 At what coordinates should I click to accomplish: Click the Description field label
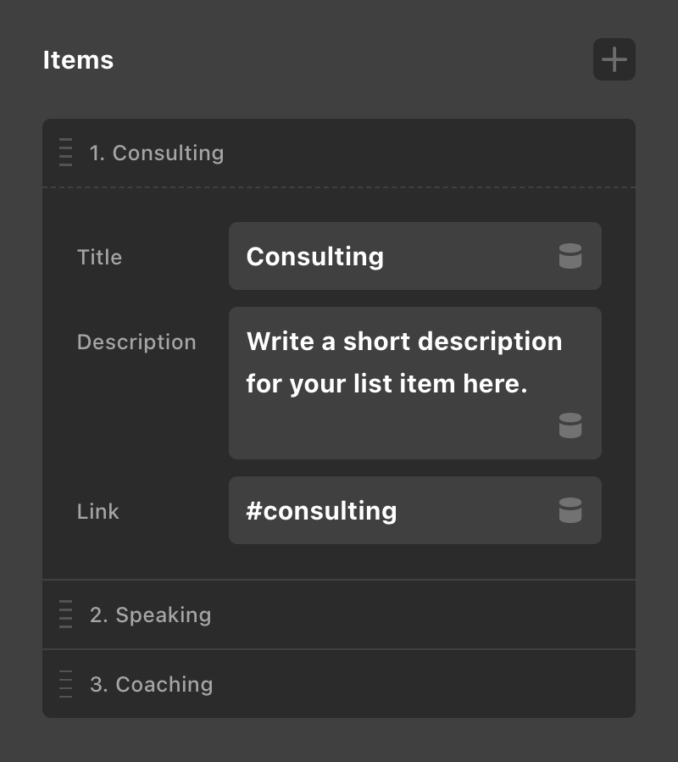136,342
